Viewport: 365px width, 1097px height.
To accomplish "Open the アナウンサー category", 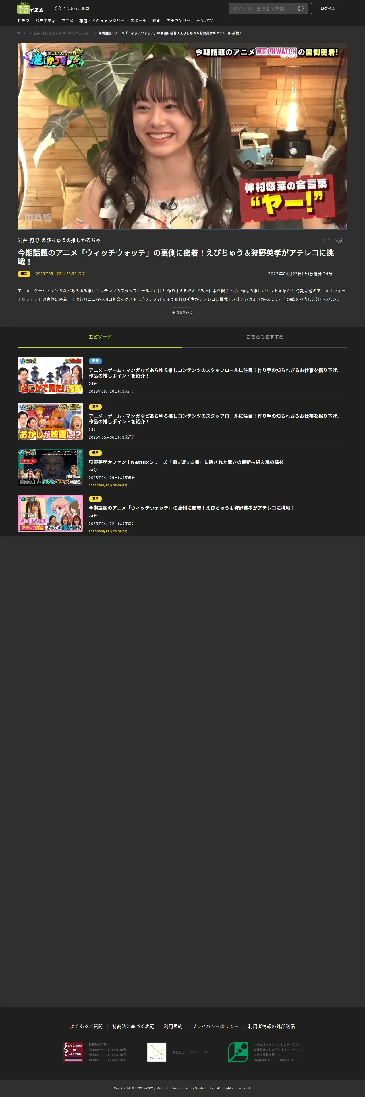I will [179, 21].
